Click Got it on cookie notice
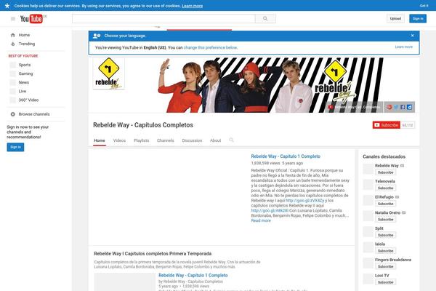 point(424,6)
